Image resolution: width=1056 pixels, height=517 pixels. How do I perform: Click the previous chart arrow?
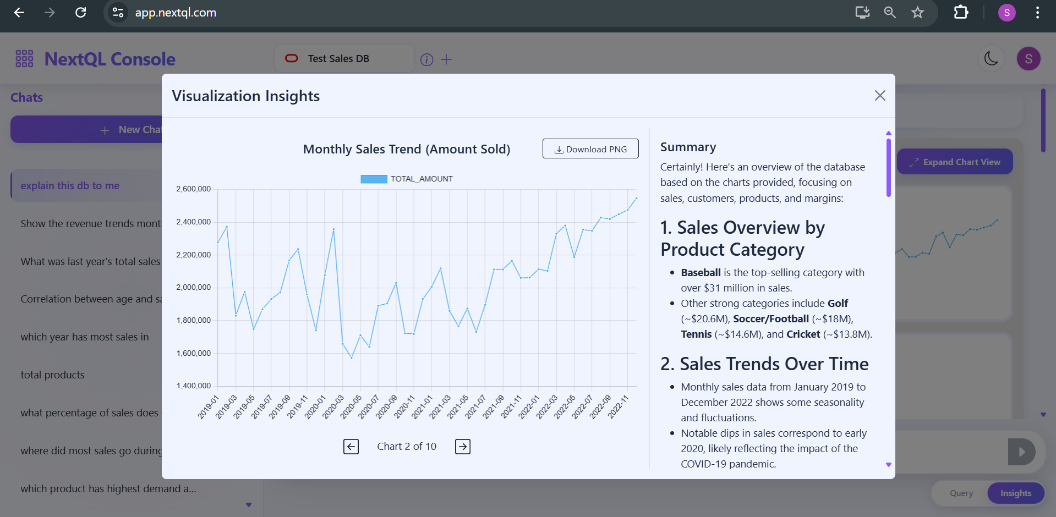click(x=351, y=446)
